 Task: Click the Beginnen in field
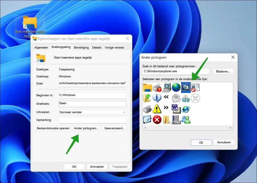pyautogui.click(x=93, y=95)
